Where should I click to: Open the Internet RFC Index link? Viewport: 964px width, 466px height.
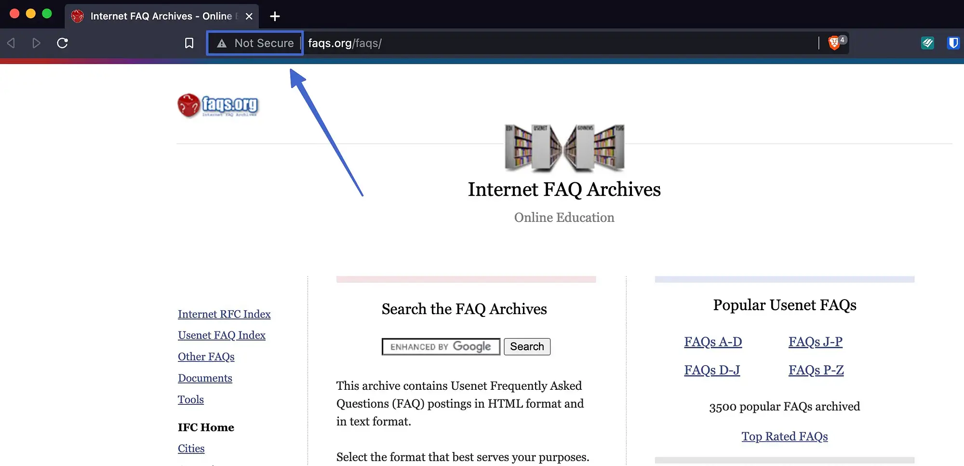point(224,314)
